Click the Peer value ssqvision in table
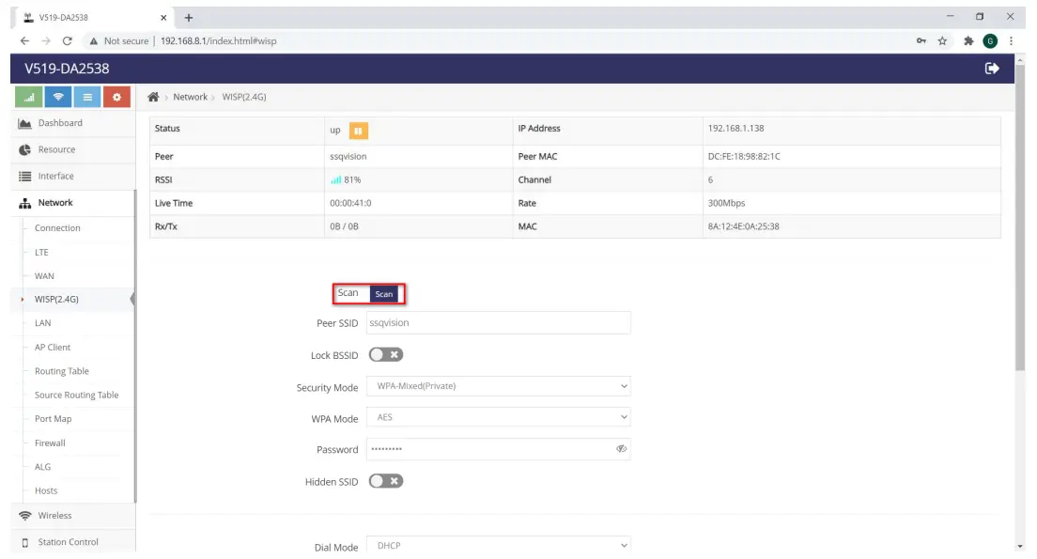Viewport: 1037px width, 559px height. point(348,157)
